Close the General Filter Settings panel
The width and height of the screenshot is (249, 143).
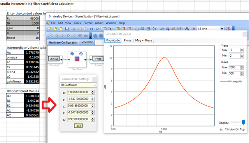94,79
